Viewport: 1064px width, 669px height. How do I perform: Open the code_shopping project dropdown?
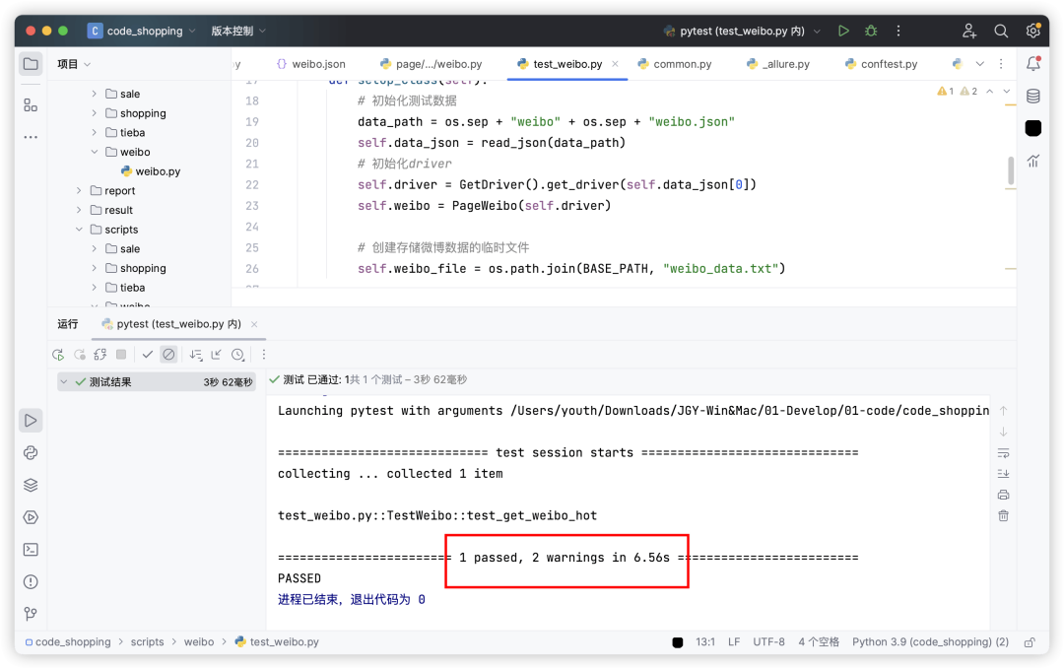[x=143, y=31]
